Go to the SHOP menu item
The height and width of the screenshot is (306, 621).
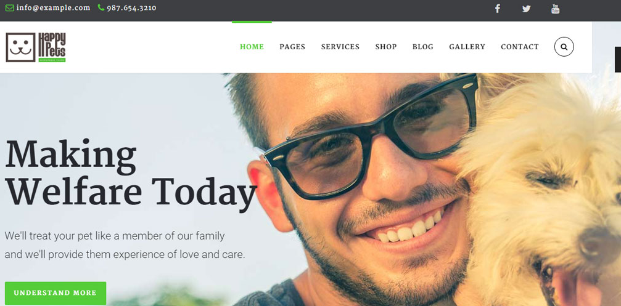click(386, 47)
